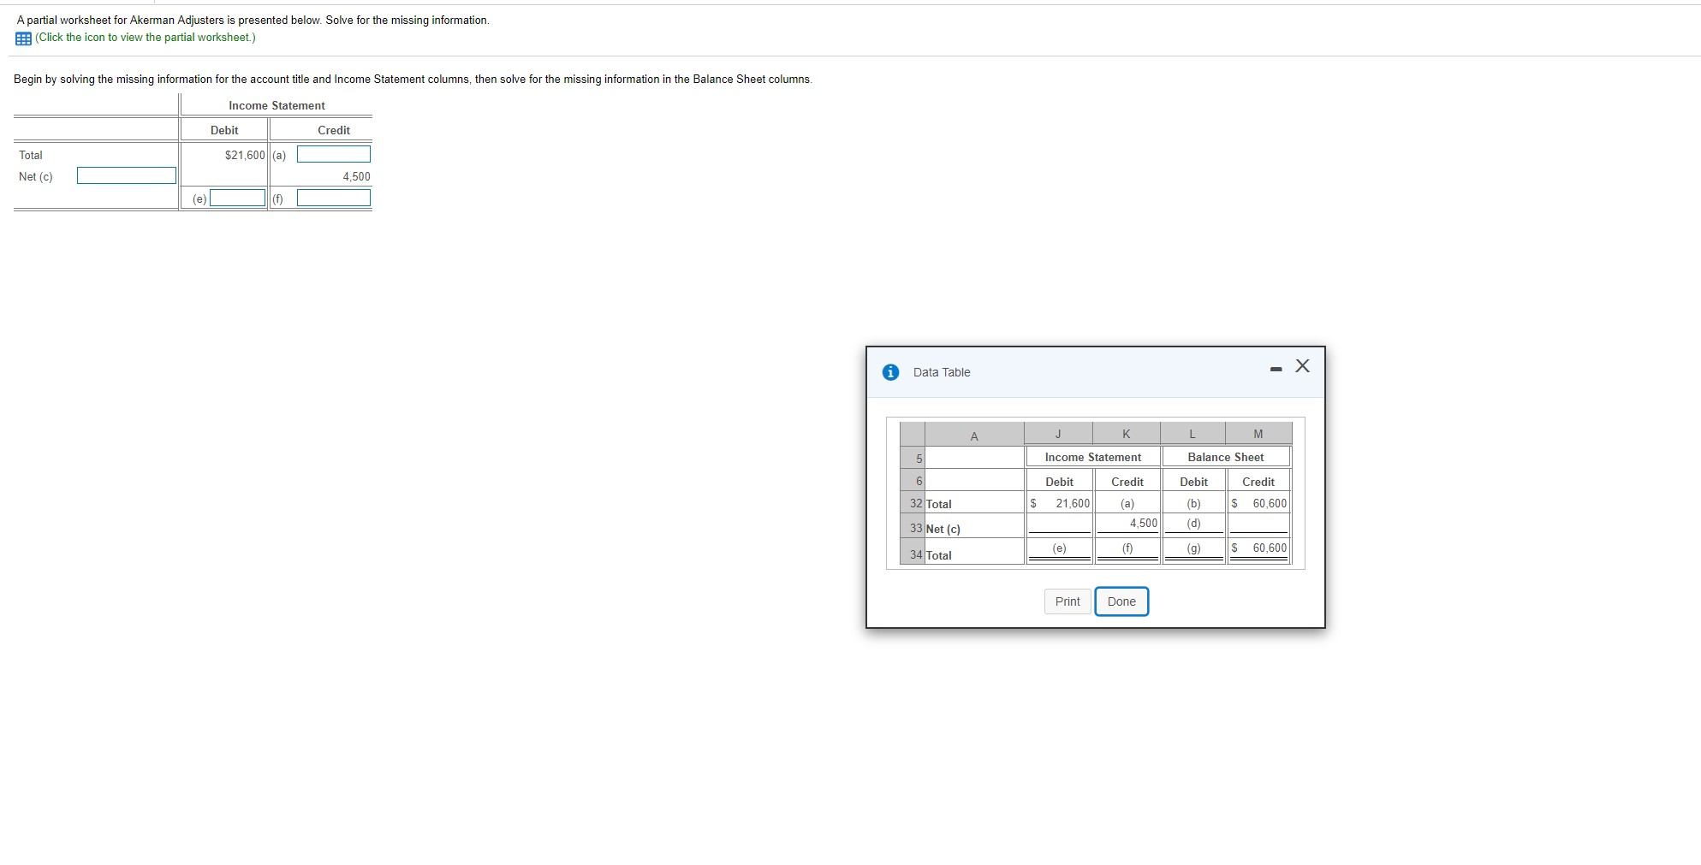This screenshot has height=865, width=1701.
Task: Click the Net (c) account title input field
Action: point(125,175)
